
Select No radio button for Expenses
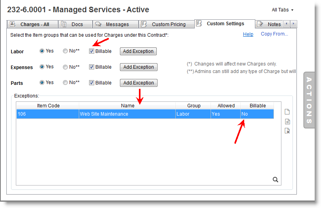(65, 67)
